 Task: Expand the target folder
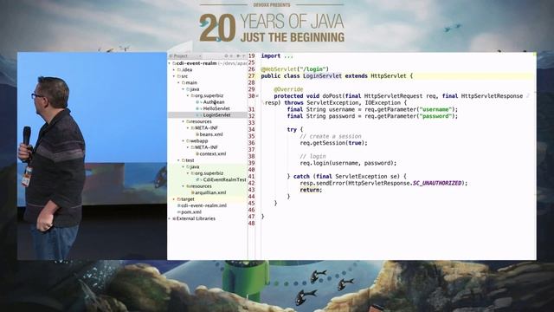(174, 199)
